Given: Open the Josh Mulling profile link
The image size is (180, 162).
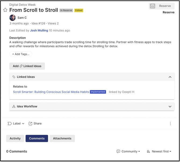Looking at the screenshot, I should tap(39, 30).
